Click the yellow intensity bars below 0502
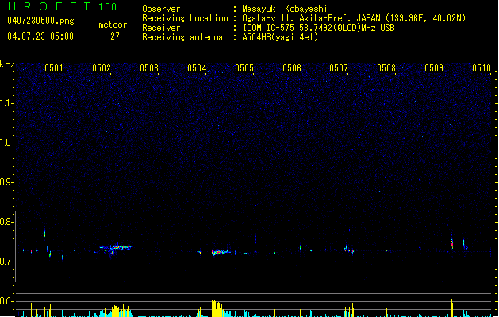The width and height of the screenshot is (499, 317). click(121, 311)
